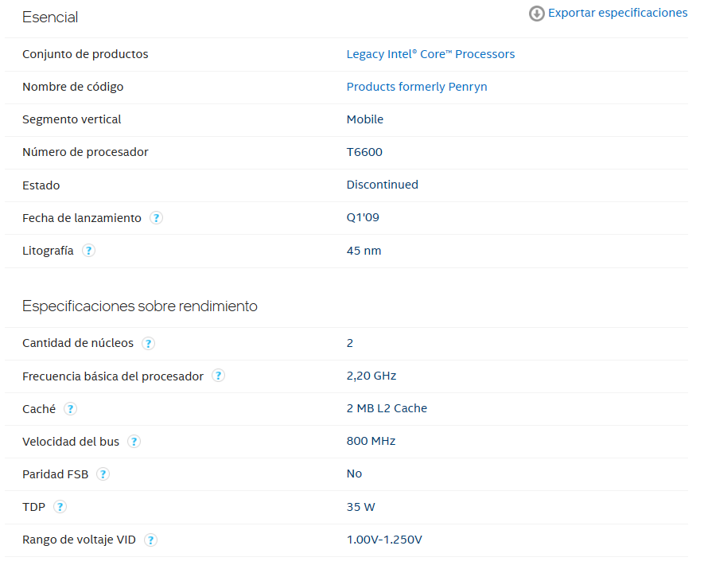Screen dimensions: 704x573
Task: Click the TDP question mark icon
Action: (60, 507)
